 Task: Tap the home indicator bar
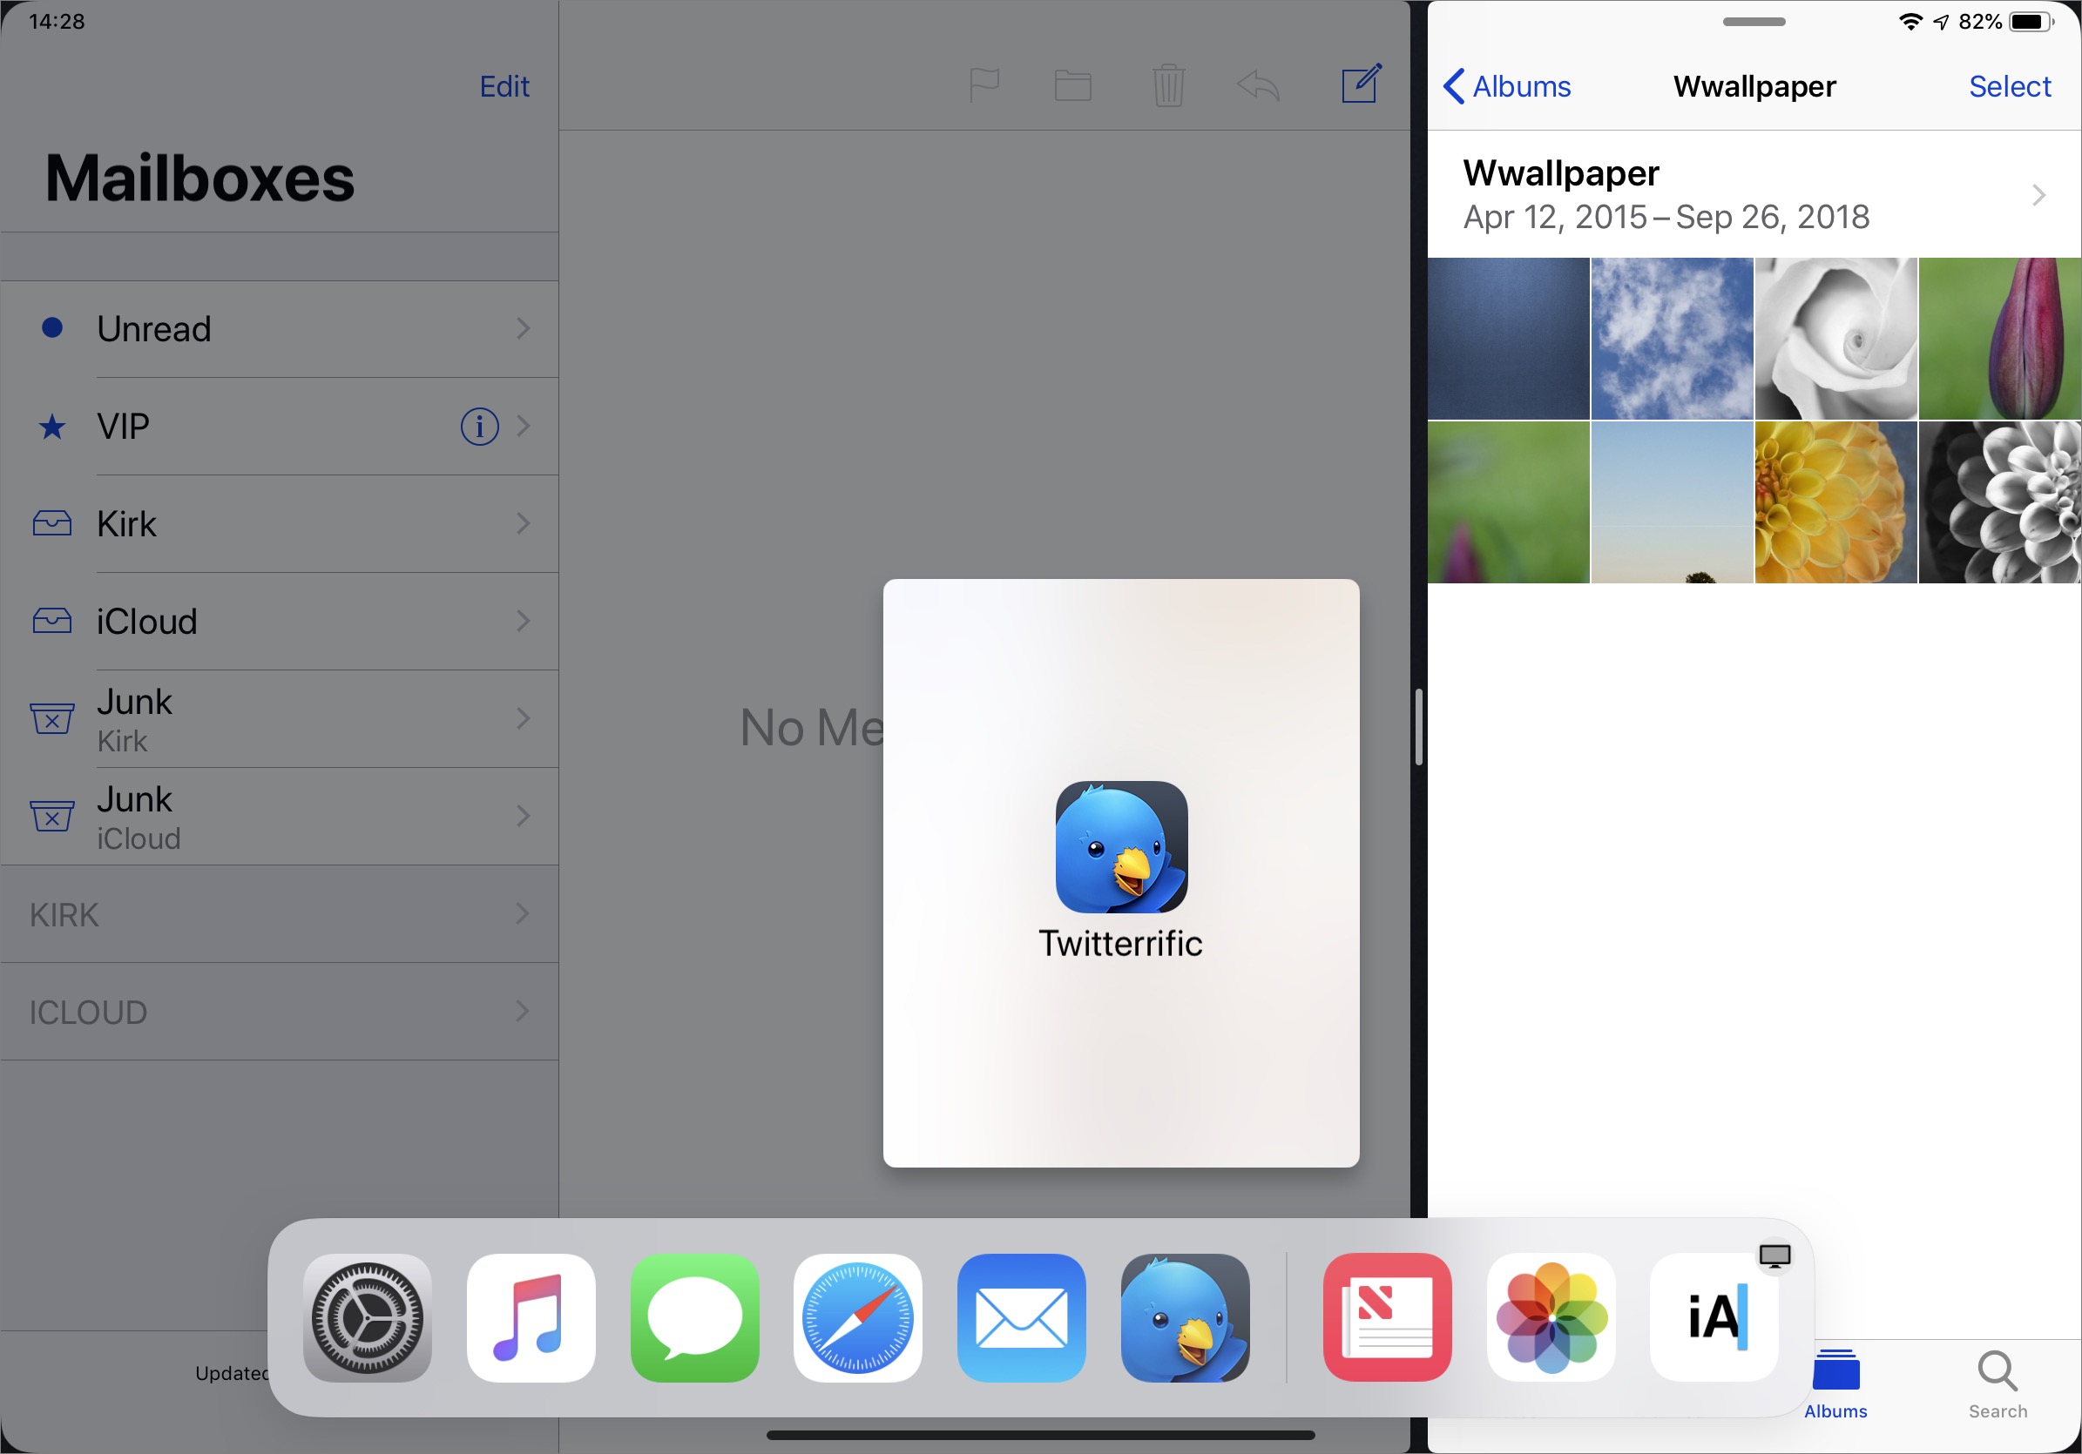(1040, 1435)
